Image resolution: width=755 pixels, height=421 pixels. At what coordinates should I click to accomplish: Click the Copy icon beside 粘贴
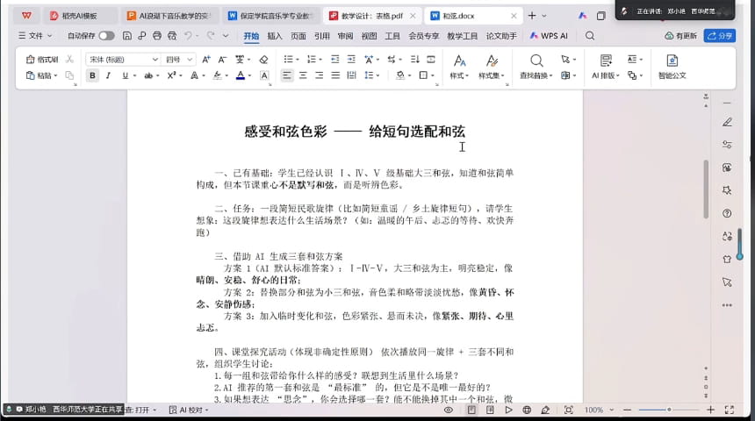(x=69, y=75)
